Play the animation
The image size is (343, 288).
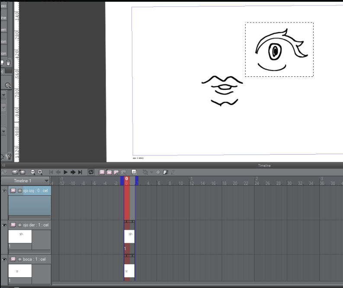65,172
